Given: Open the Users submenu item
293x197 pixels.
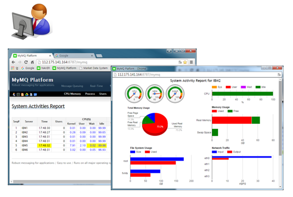Looking at the screenshot, I should 103,94.
